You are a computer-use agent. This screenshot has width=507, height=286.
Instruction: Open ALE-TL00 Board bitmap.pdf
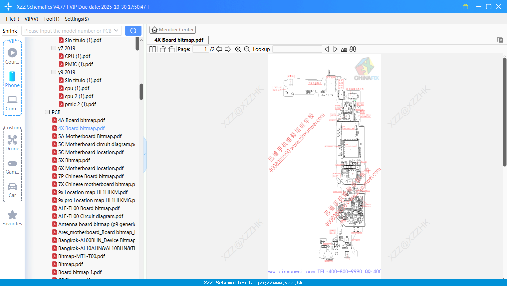[x=86, y=208]
